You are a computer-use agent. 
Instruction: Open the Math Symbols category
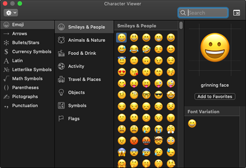27,79
